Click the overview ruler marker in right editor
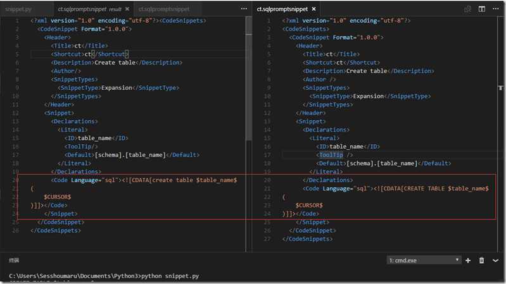Image resolution: width=506 pixels, height=284 pixels. [x=500, y=88]
